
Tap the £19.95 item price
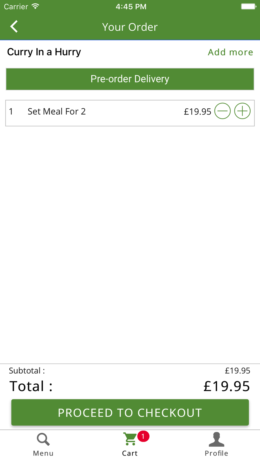click(x=197, y=111)
